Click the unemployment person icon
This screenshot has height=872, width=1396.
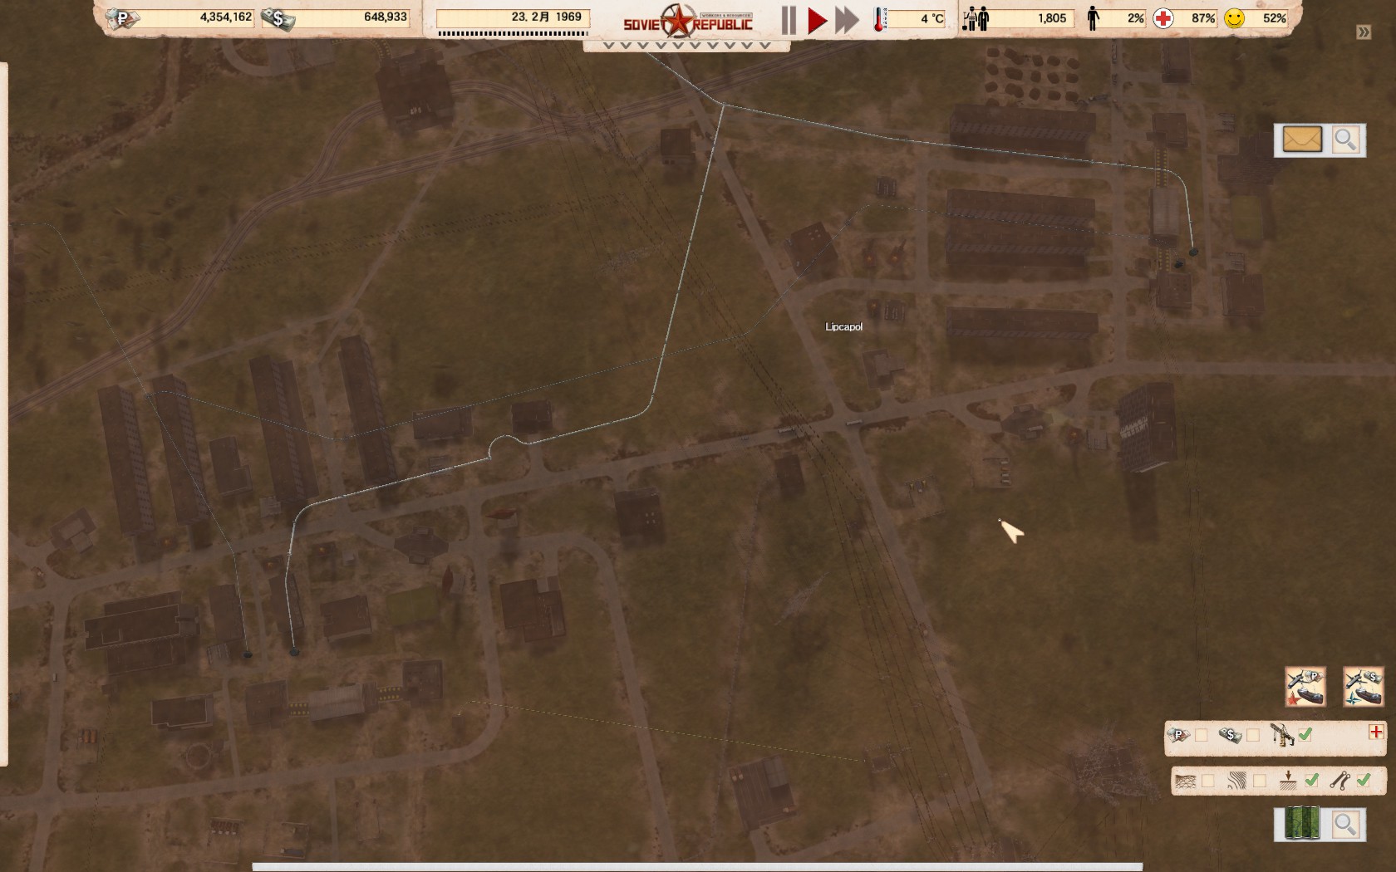point(1094,18)
